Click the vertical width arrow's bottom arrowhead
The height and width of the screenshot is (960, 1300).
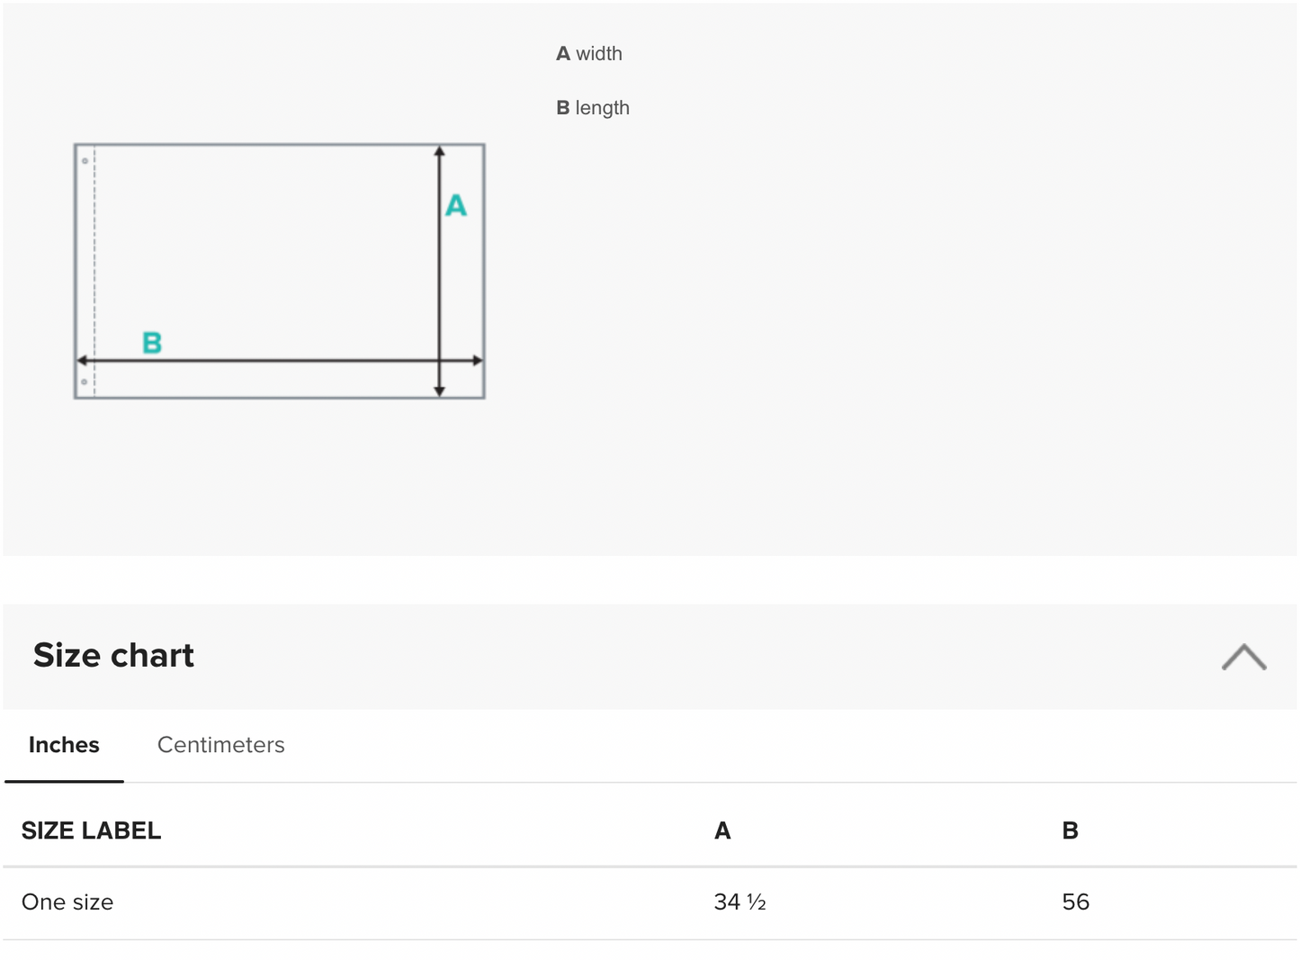pyautogui.click(x=439, y=391)
